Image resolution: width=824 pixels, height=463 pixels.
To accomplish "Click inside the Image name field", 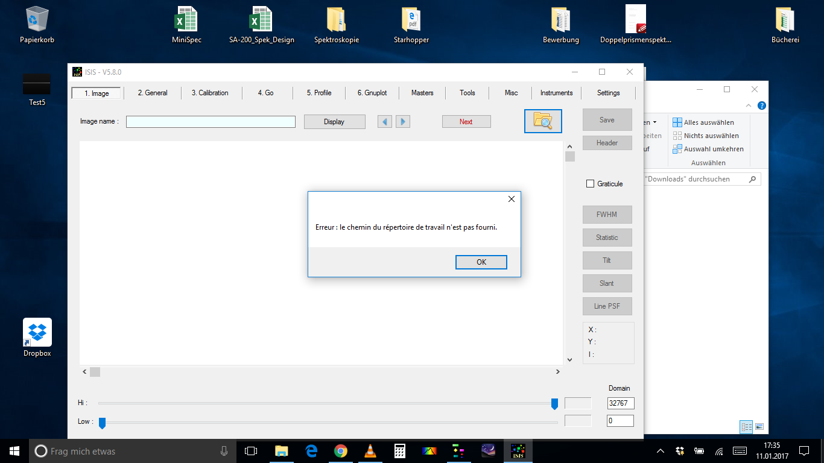I will click(210, 121).
